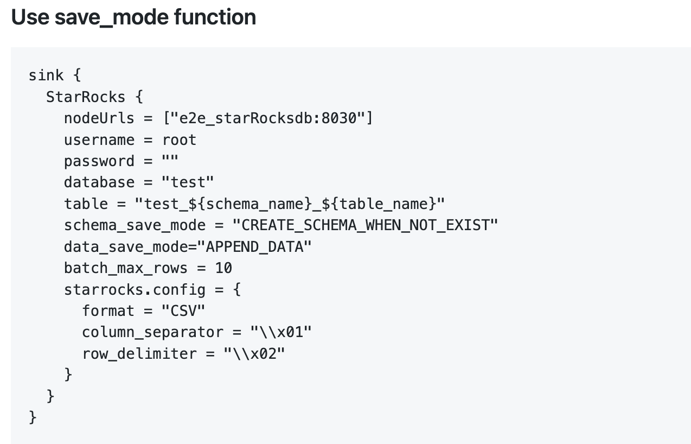The image size is (691, 444).
Task: Click the row_delimiter value "\\x02"
Action: click(x=254, y=354)
